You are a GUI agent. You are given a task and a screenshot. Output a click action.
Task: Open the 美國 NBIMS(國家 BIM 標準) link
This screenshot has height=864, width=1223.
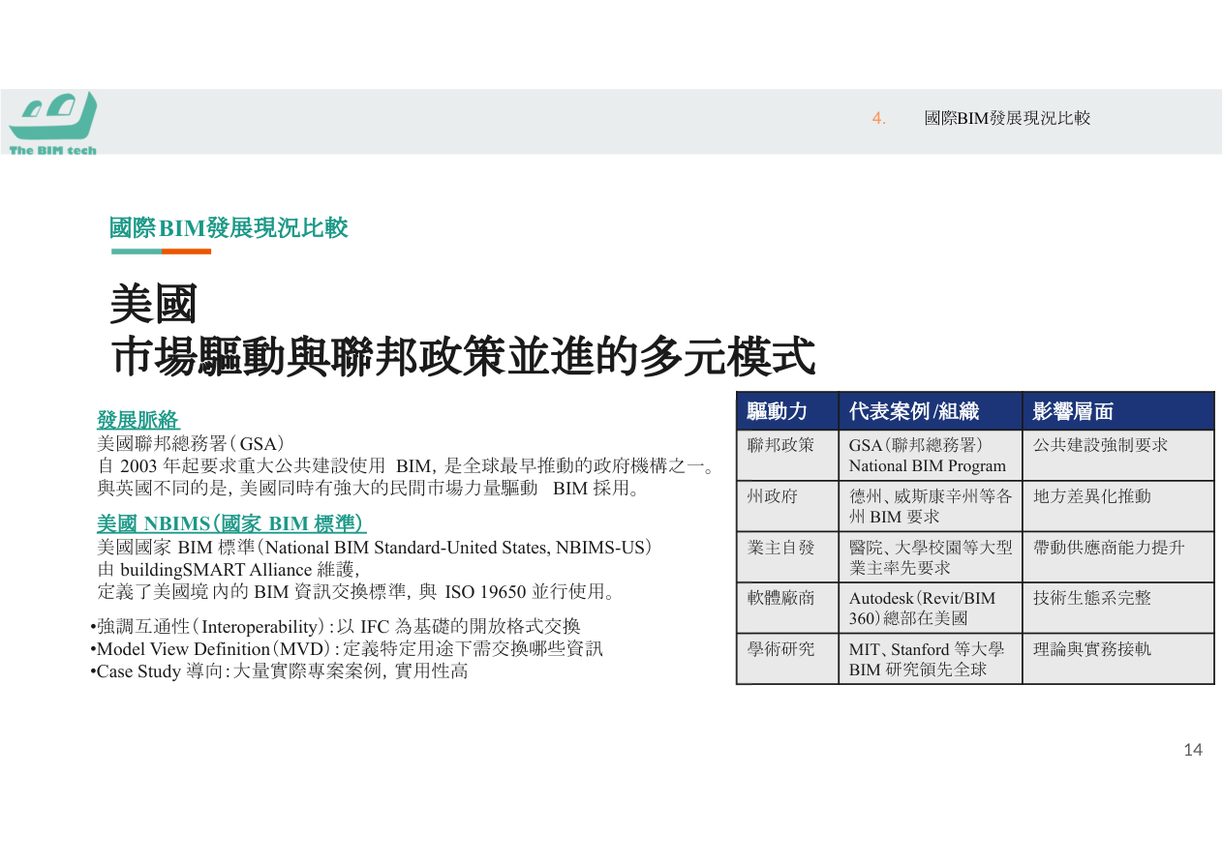click(x=231, y=523)
